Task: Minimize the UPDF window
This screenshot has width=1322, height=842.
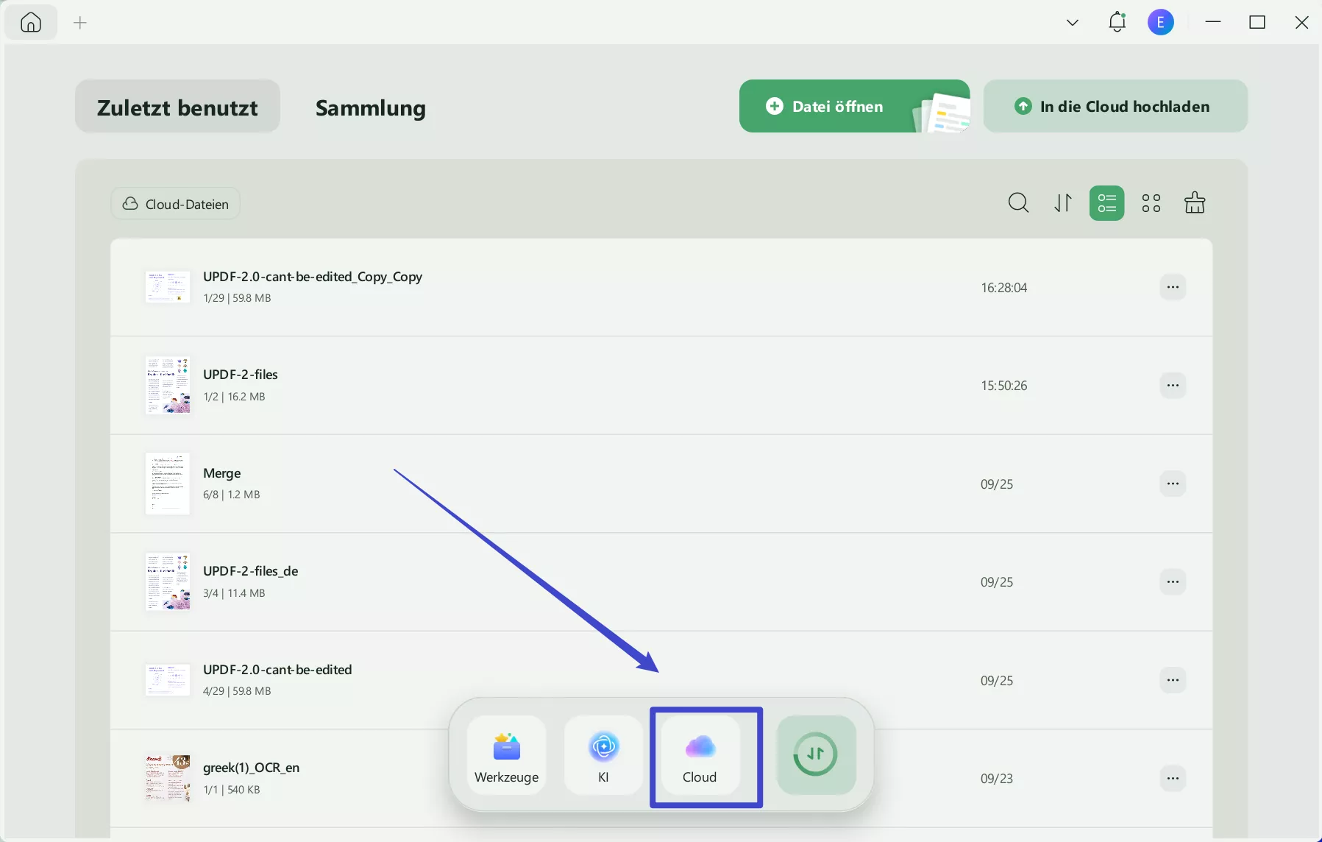Action: [x=1213, y=23]
